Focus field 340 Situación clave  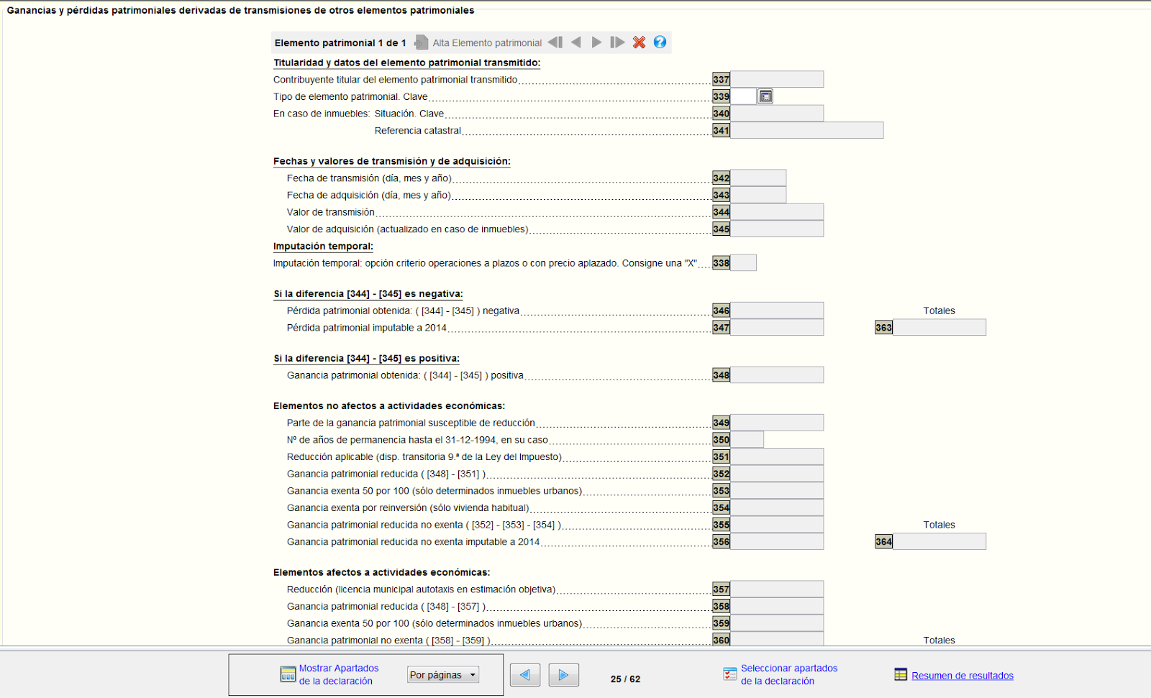pyautogui.click(x=777, y=114)
